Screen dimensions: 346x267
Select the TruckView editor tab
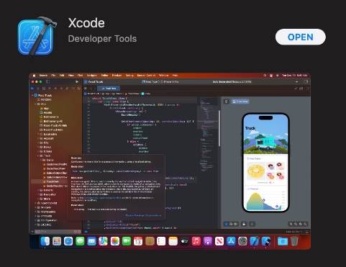pyautogui.click(x=109, y=89)
